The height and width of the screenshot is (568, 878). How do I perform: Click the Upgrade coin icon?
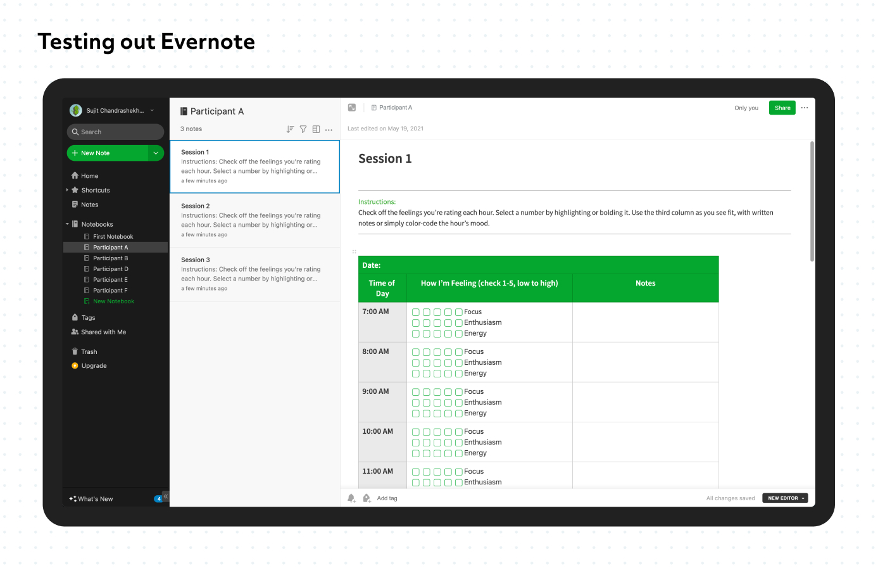point(75,365)
